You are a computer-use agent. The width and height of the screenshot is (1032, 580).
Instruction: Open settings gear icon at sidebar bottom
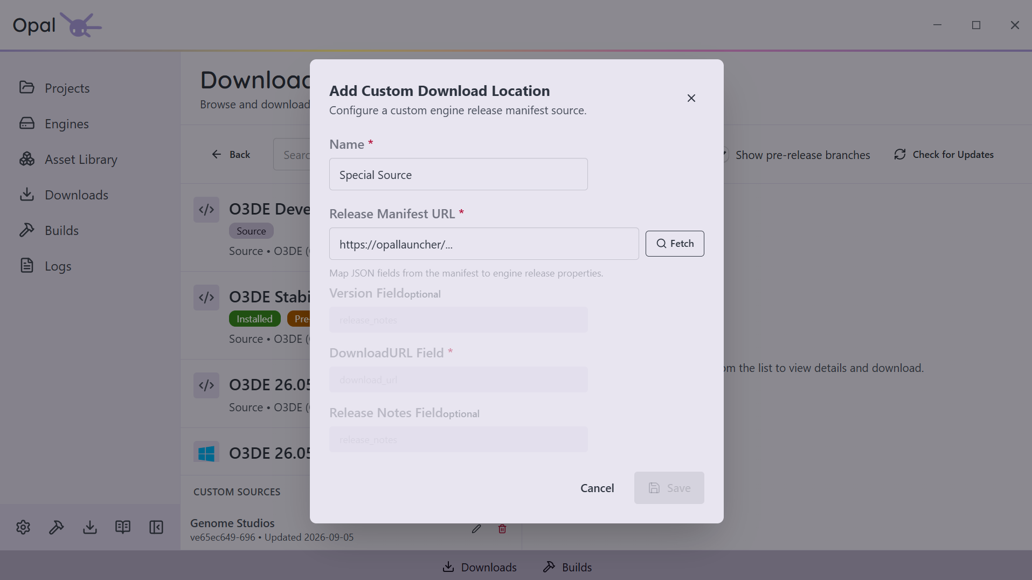tap(23, 527)
